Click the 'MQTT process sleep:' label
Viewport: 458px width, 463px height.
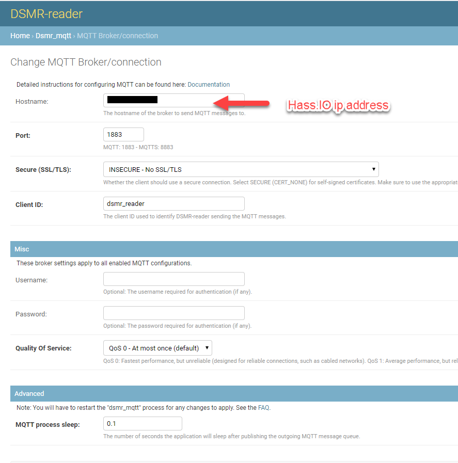tap(48, 425)
